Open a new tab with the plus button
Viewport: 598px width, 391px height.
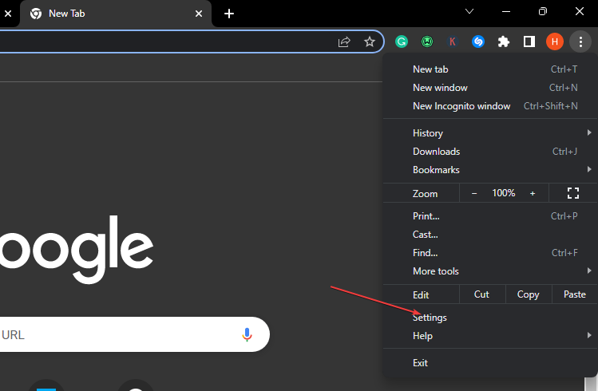pos(229,14)
